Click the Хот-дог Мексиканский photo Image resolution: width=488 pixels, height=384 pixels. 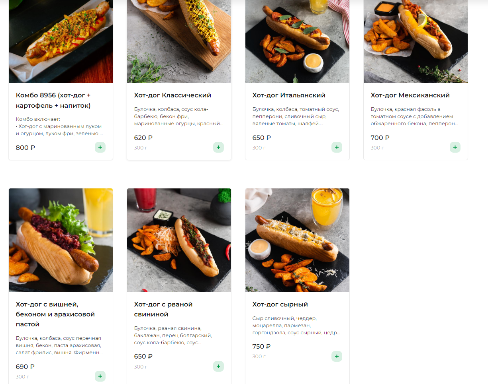click(415, 41)
